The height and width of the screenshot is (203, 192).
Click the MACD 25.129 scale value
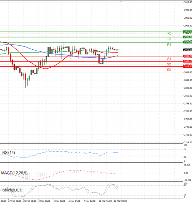[x=187, y=165]
